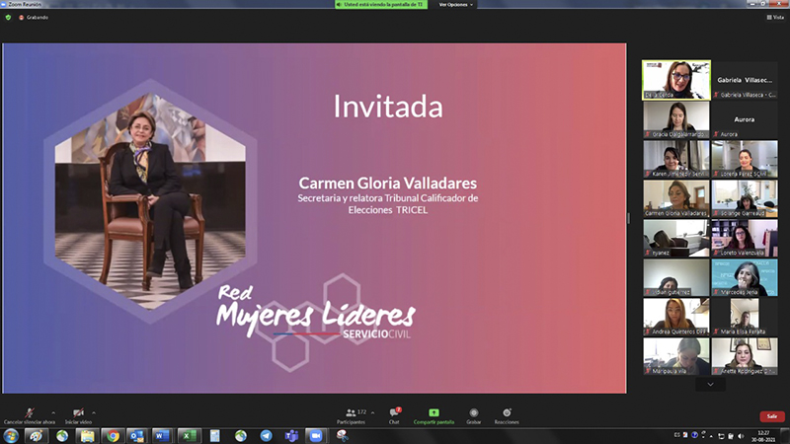The width and height of the screenshot is (790, 444).
Task: Open Microsoft Word from the taskbar
Action: [162, 436]
